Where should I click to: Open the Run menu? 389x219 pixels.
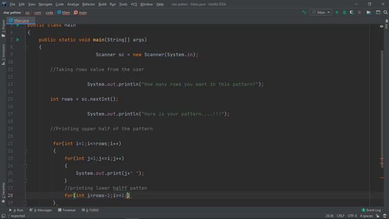[112, 4]
